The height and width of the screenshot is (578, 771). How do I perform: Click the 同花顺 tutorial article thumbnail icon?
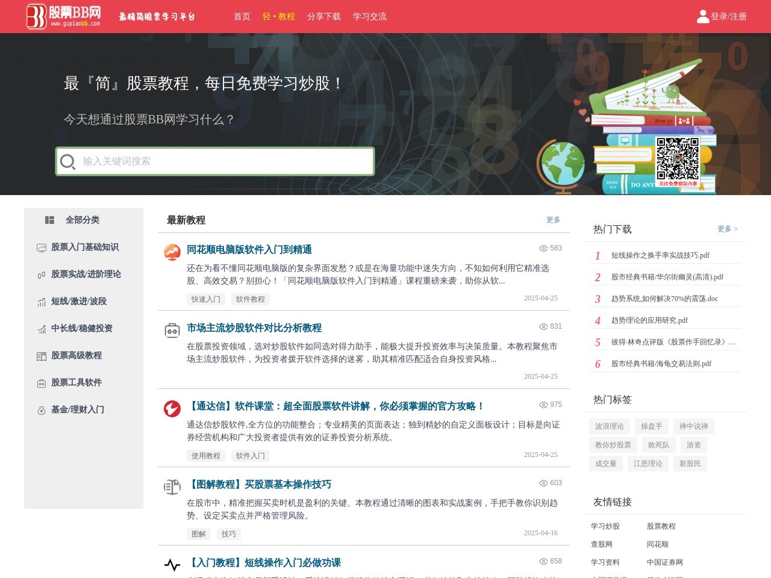(x=172, y=252)
